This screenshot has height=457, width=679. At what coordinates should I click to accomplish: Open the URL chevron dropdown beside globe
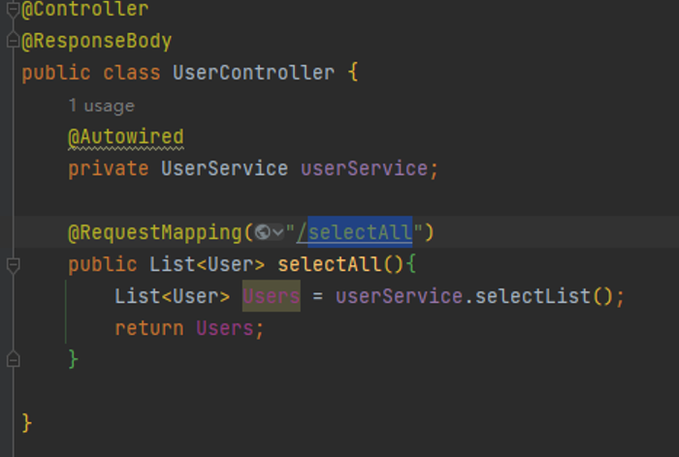click(278, 232)
